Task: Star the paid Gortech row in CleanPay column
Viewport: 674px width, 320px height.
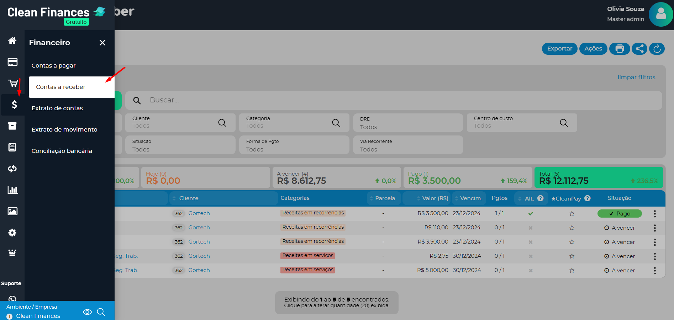Action: pyautogui.click(x=572, y=213)
